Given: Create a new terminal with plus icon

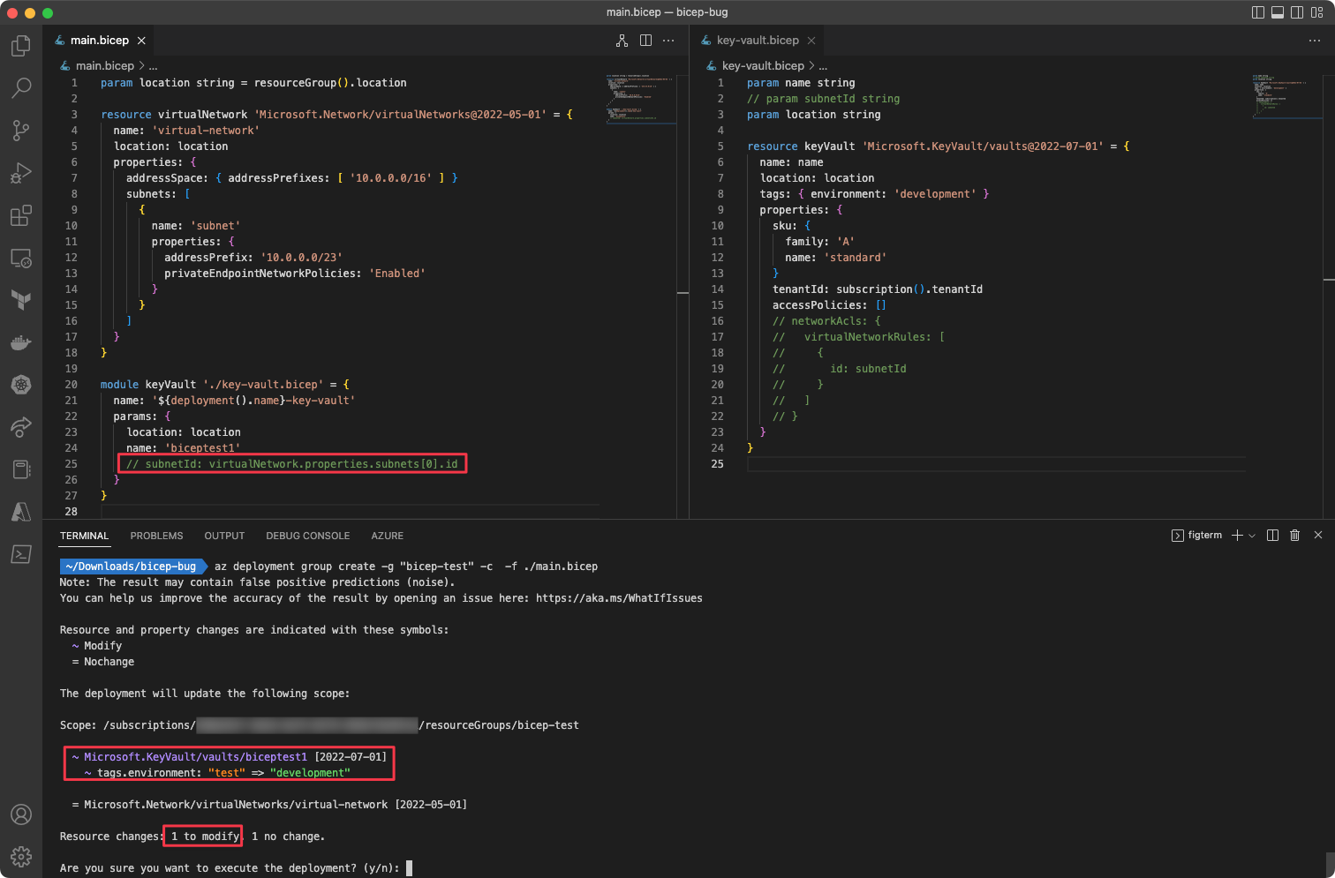Looking at the screenshot, I should pos(1237,536).
